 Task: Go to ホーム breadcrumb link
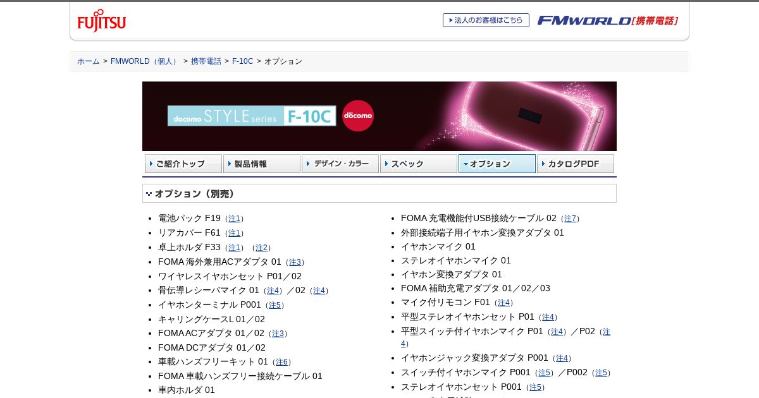[x=89, y=61]
